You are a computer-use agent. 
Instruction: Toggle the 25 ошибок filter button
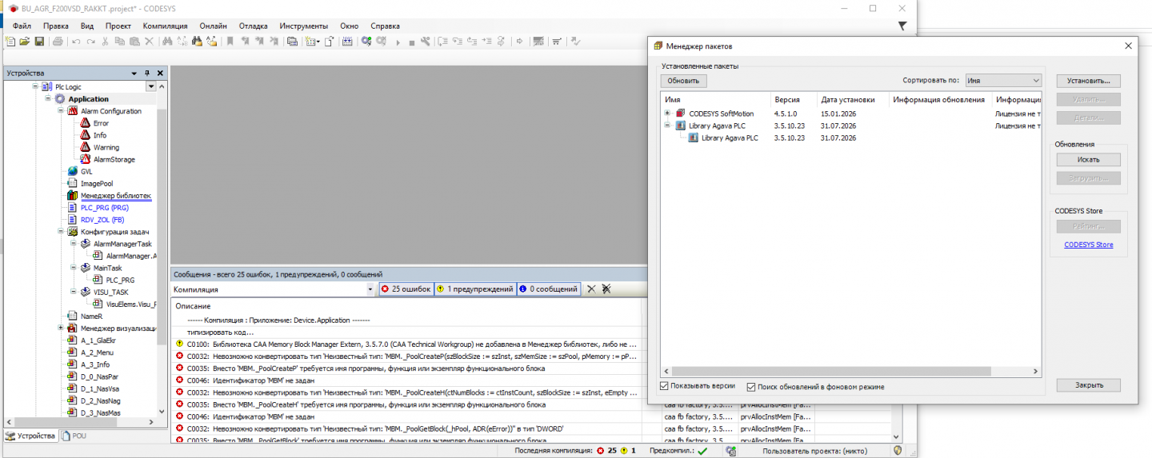coord(406,289)
